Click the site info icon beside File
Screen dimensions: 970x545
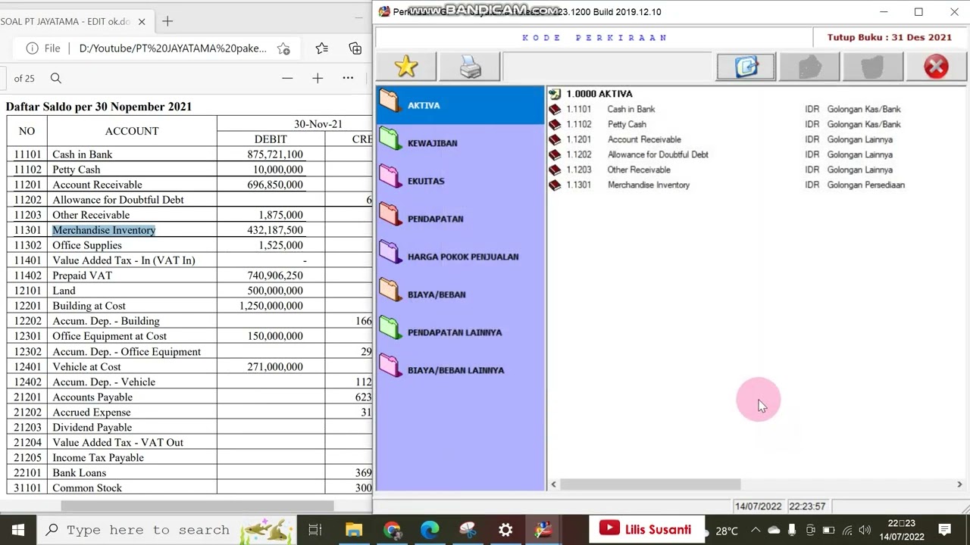[32, 48]
